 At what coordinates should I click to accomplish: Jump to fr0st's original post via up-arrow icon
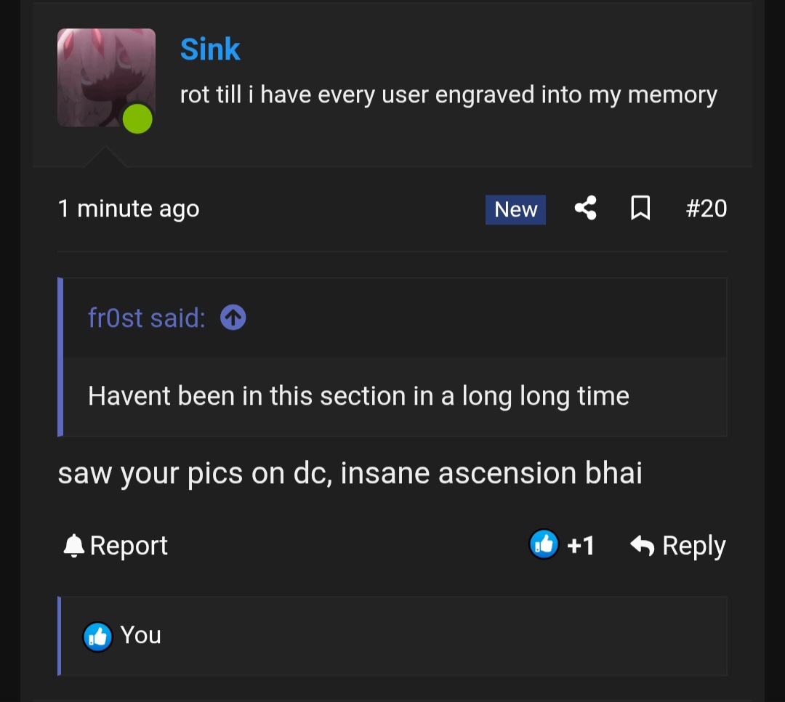233,318
